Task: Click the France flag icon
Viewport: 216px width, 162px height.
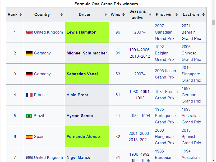Action: [x=29, y=95]
